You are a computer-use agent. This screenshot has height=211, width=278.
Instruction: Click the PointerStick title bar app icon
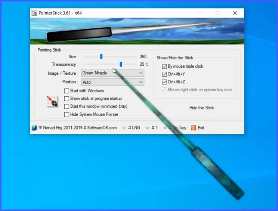click(x=34, y=13)
